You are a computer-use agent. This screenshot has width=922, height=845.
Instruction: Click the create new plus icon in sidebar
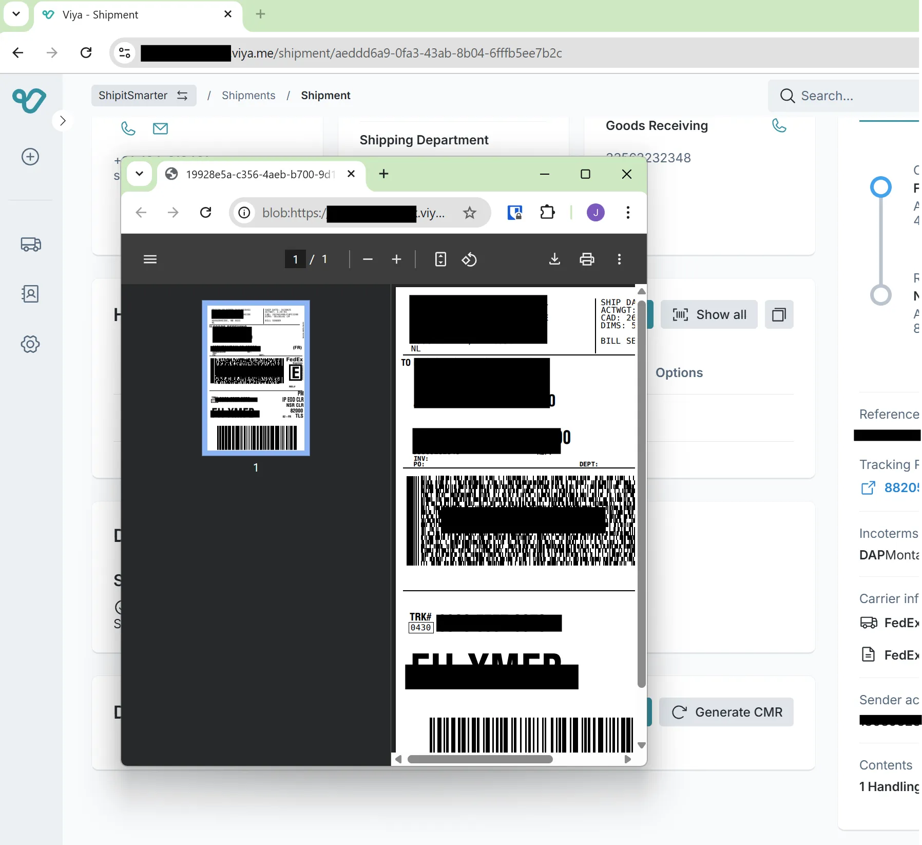click(x=30, y=157)
